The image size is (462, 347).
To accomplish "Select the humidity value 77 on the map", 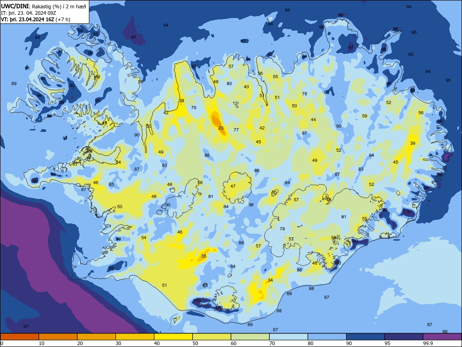I will tap(236, 130).
